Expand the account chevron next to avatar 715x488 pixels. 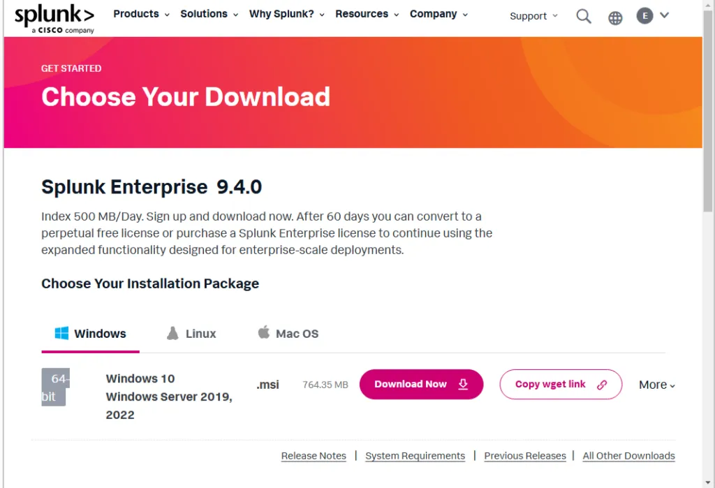tap(665, 15)
